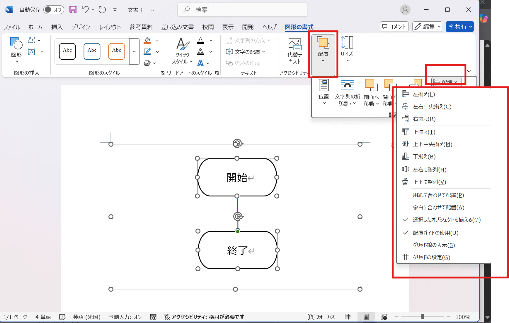Click the zoom slider in status bar
This screenshot has height=323, width=509.
point(422,317)
